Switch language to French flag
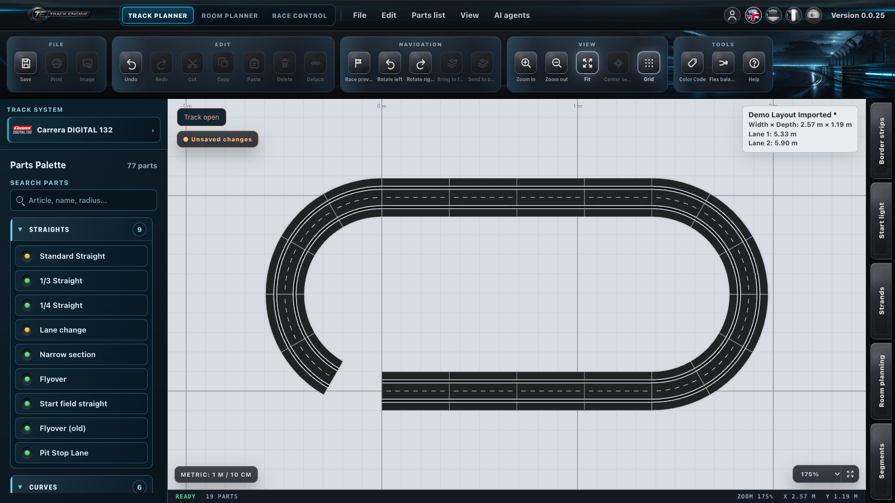Viewport: 895px width, 503px height. point(793,15)
